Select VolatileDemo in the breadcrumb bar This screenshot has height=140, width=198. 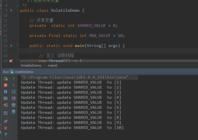coord(31,65)
